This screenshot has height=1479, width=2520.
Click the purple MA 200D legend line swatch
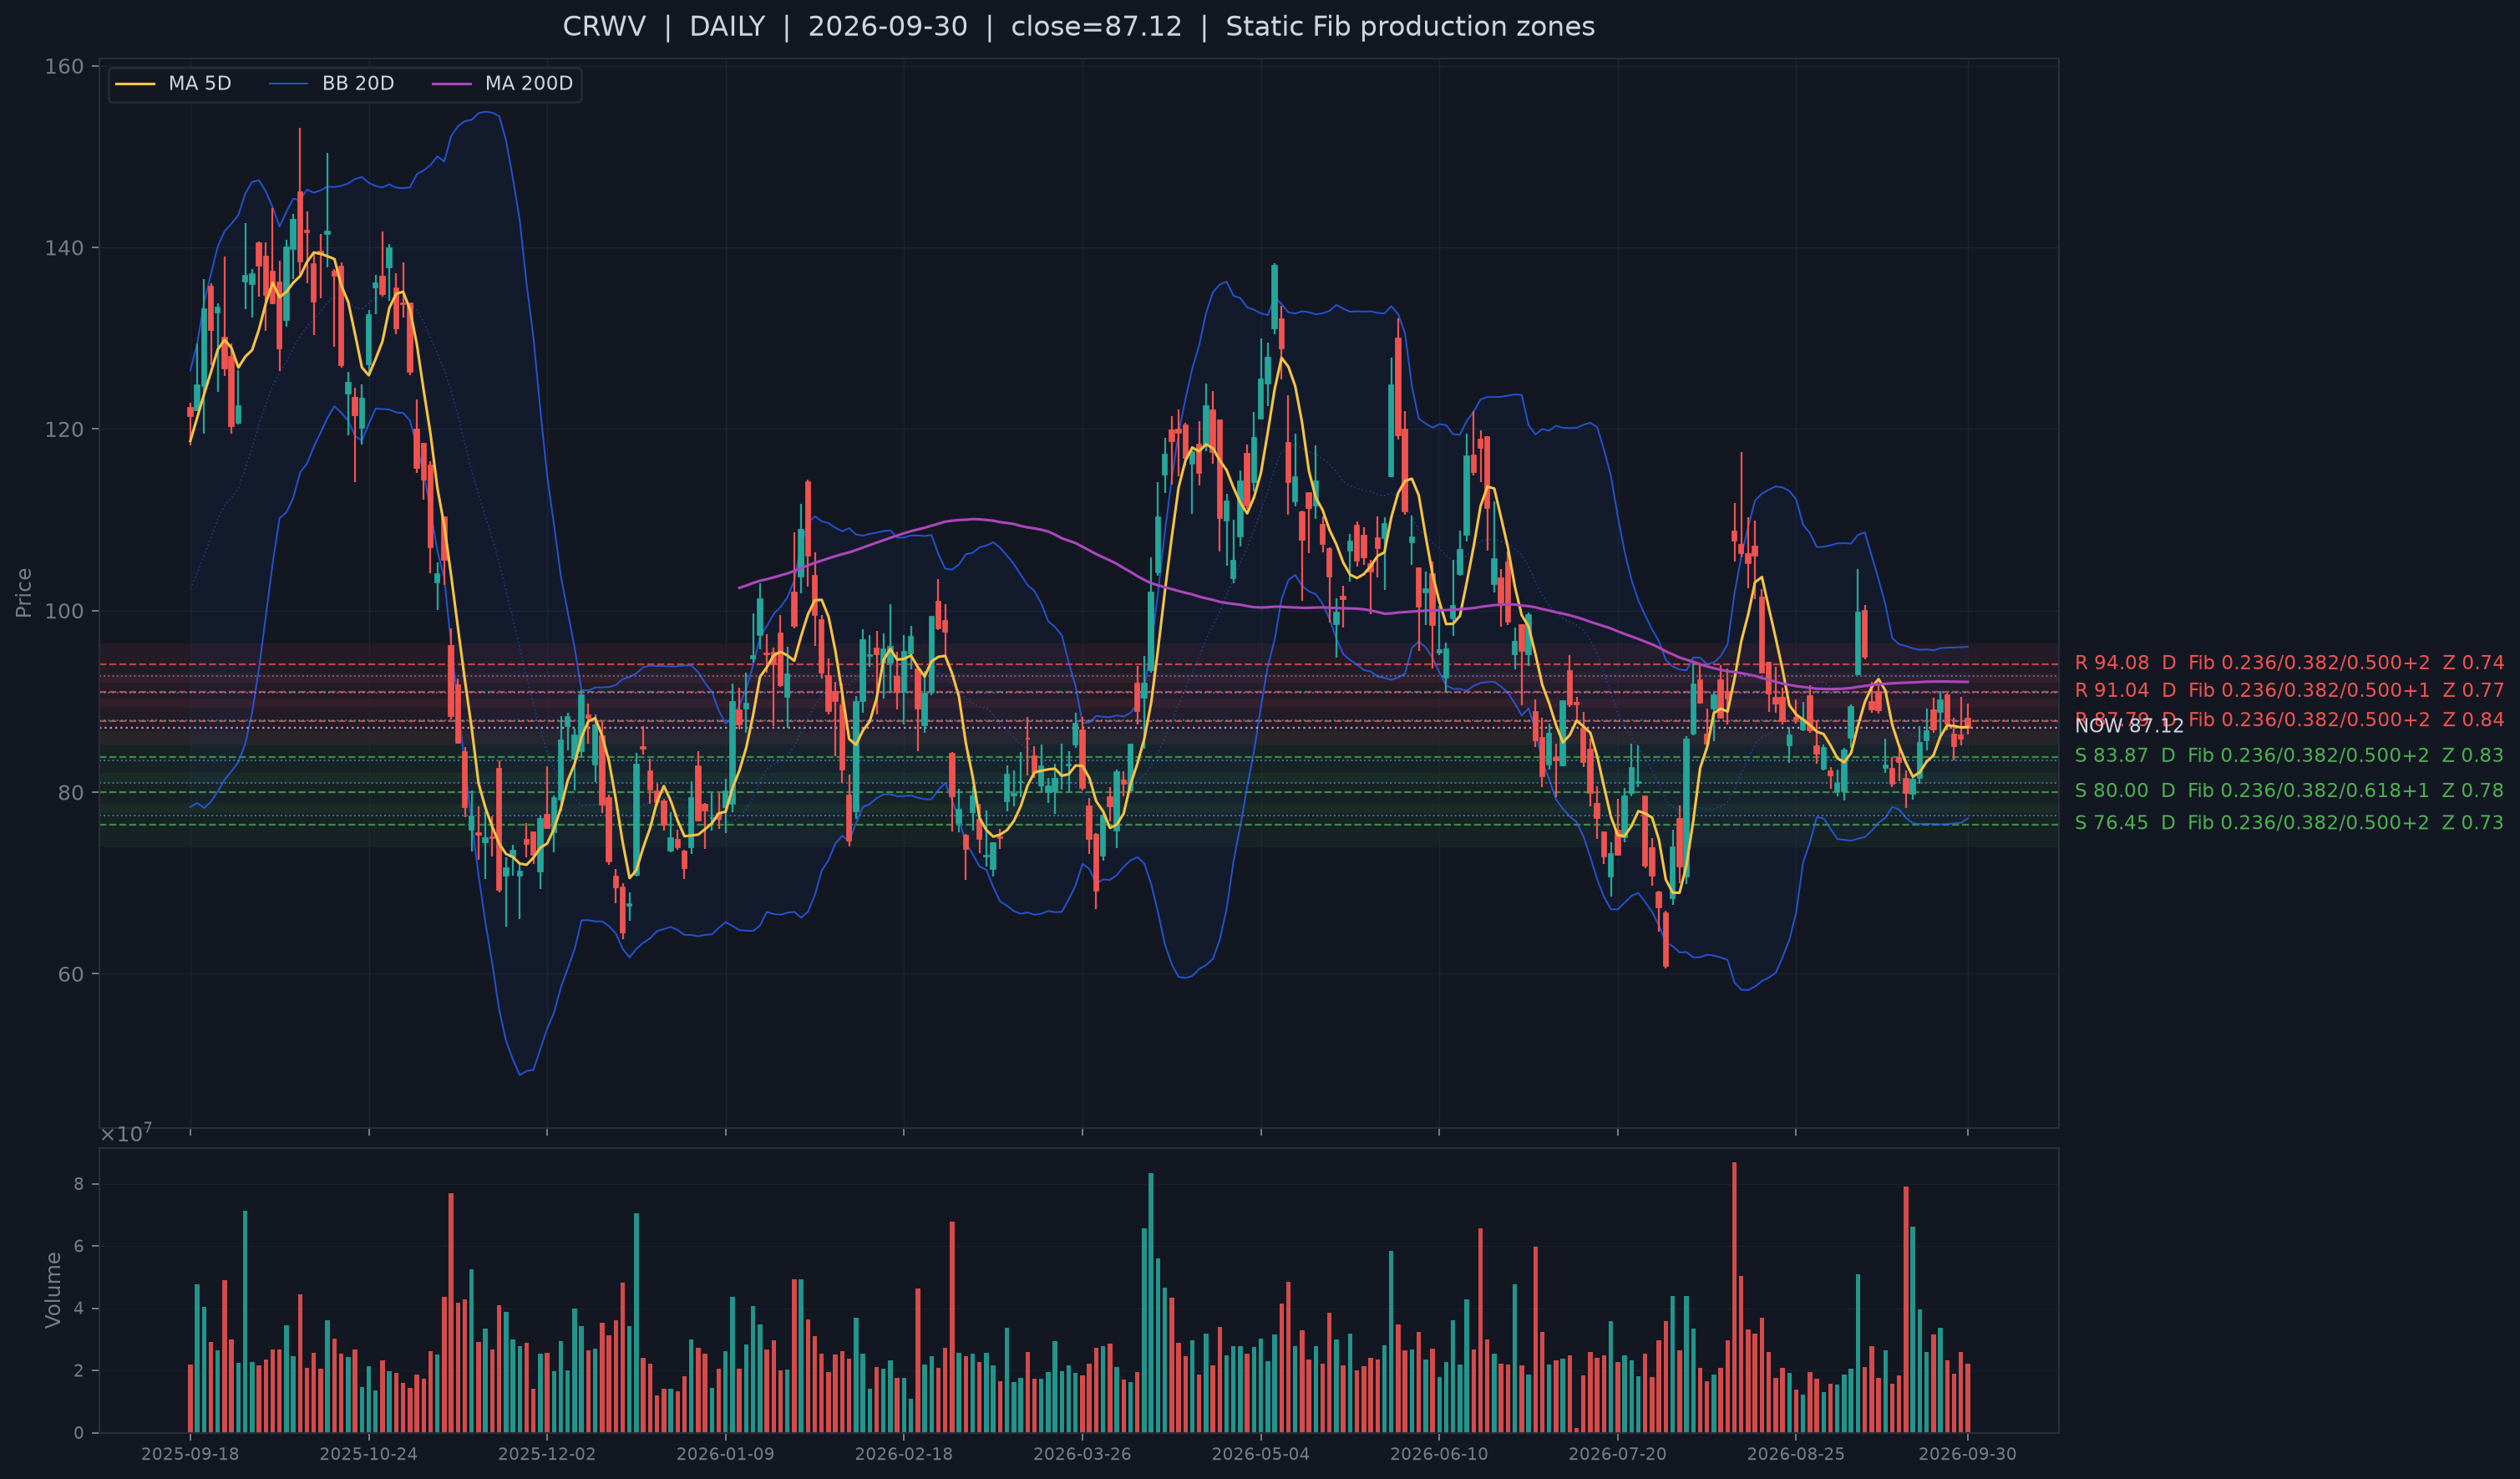tap(451, 84)
